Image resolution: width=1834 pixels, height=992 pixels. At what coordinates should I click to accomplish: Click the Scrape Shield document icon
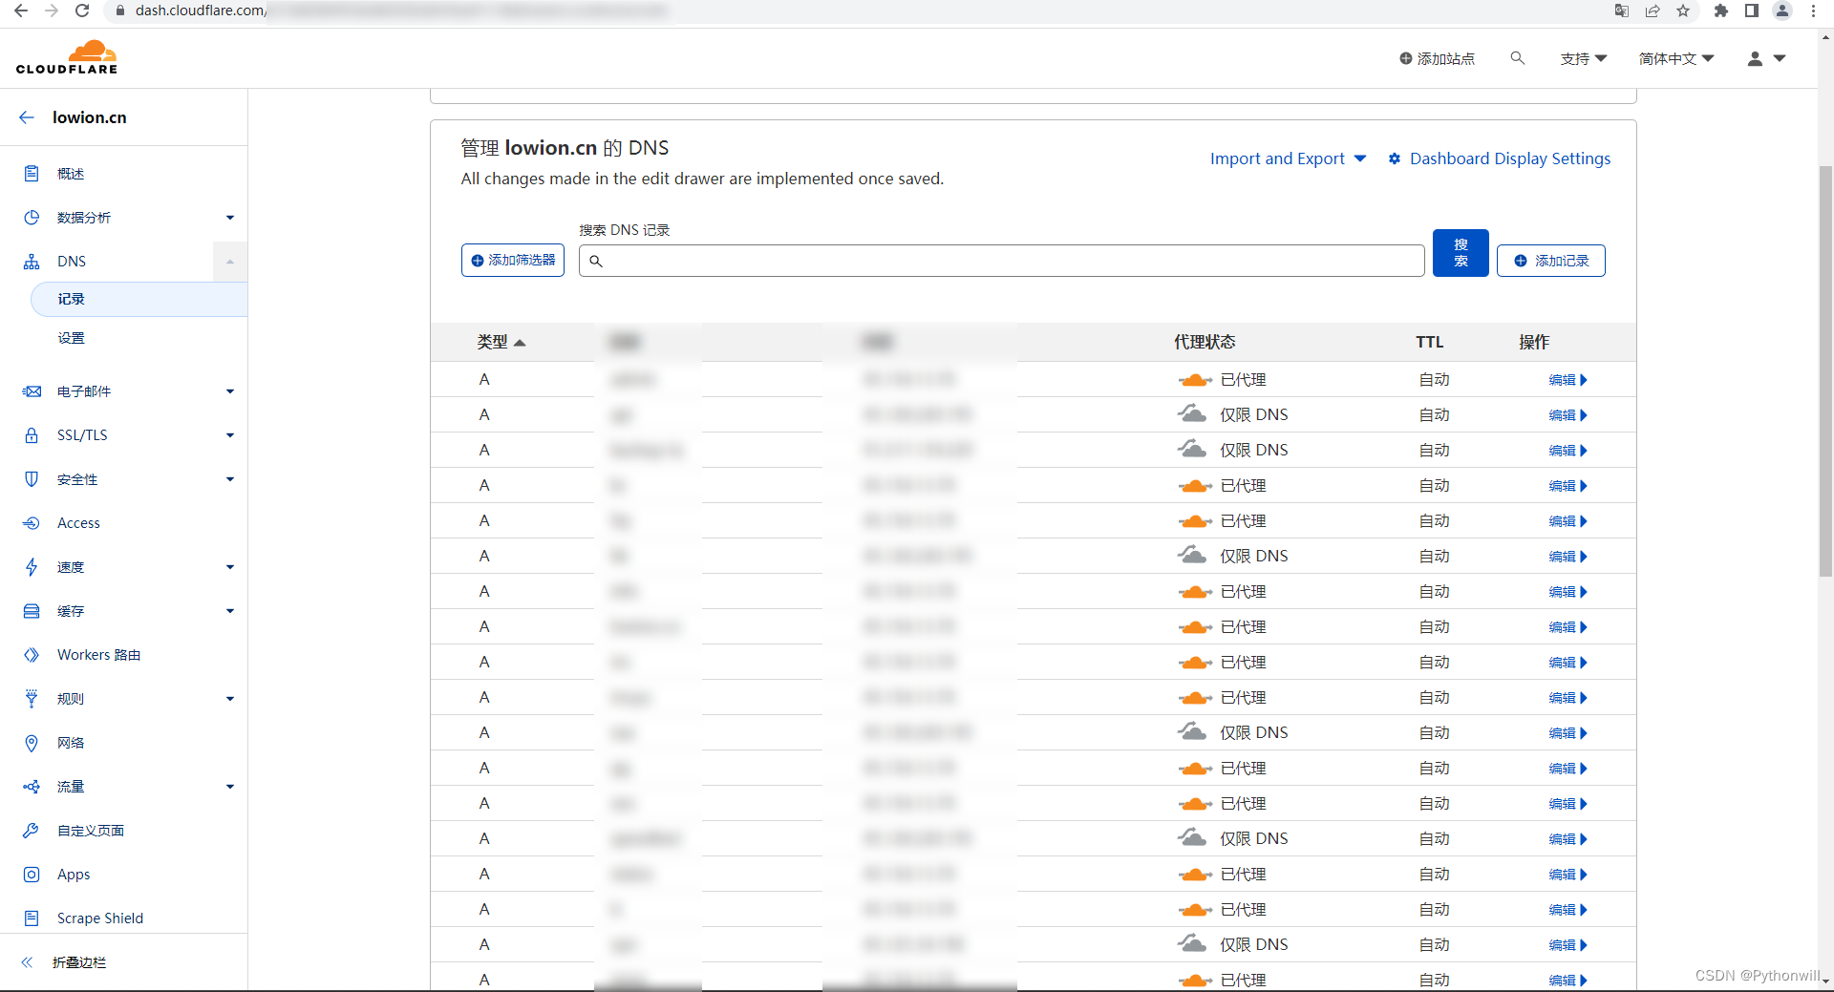pos(32,918)
